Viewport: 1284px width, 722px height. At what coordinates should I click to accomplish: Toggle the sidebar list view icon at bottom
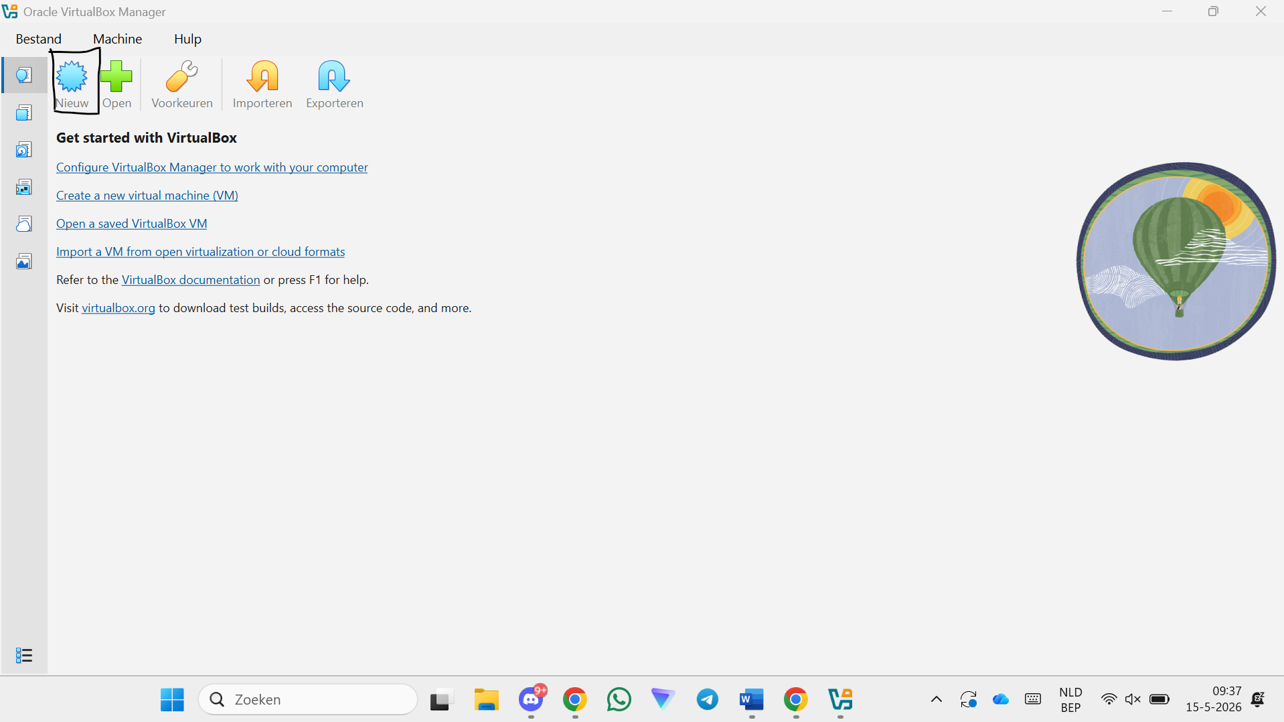[x=24, y=655]
